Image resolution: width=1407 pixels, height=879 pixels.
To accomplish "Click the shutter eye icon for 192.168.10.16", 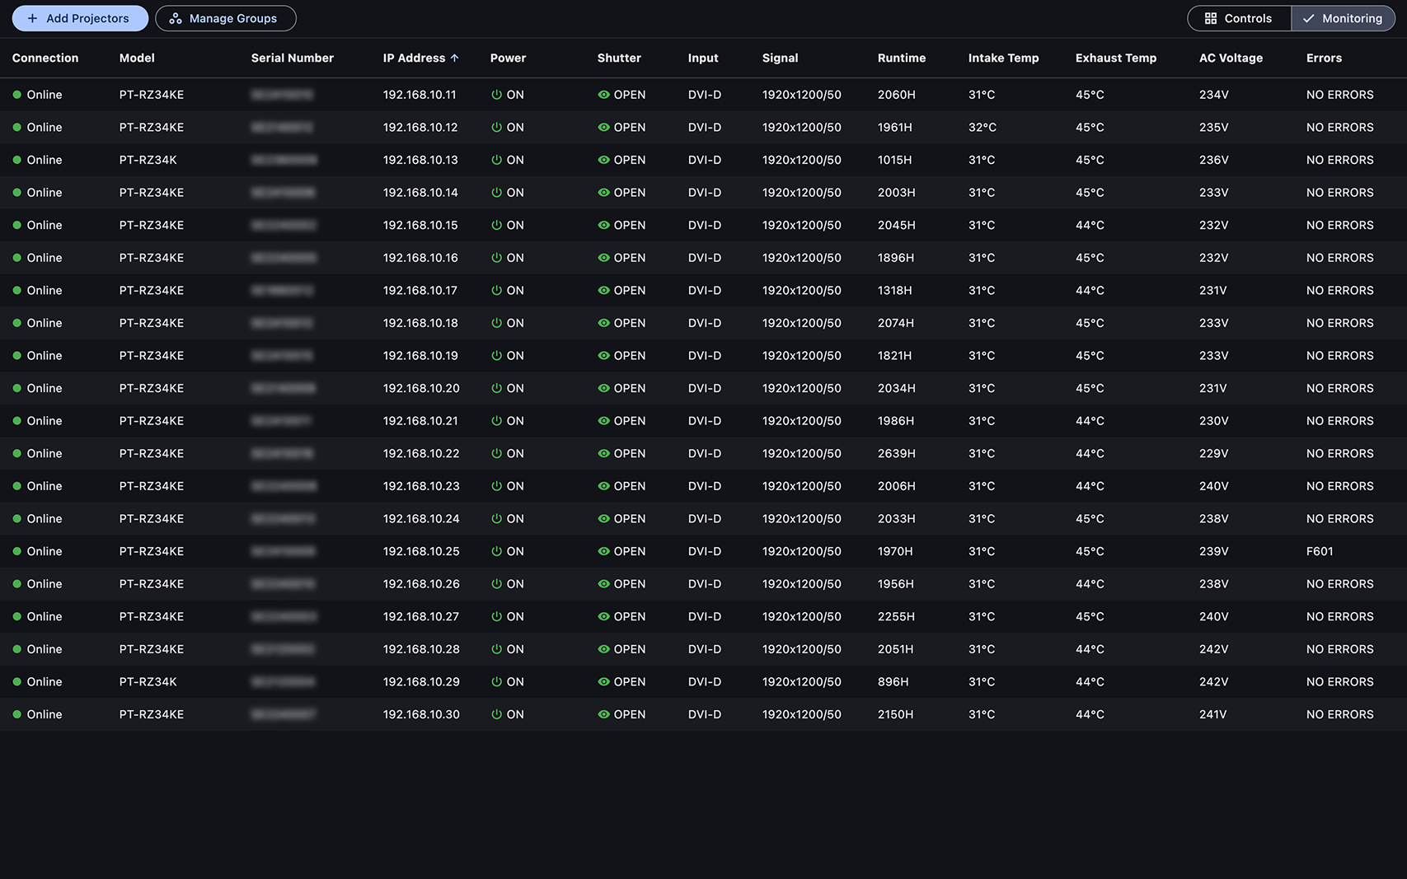I will pyautogui.click(x=603, y=258).
